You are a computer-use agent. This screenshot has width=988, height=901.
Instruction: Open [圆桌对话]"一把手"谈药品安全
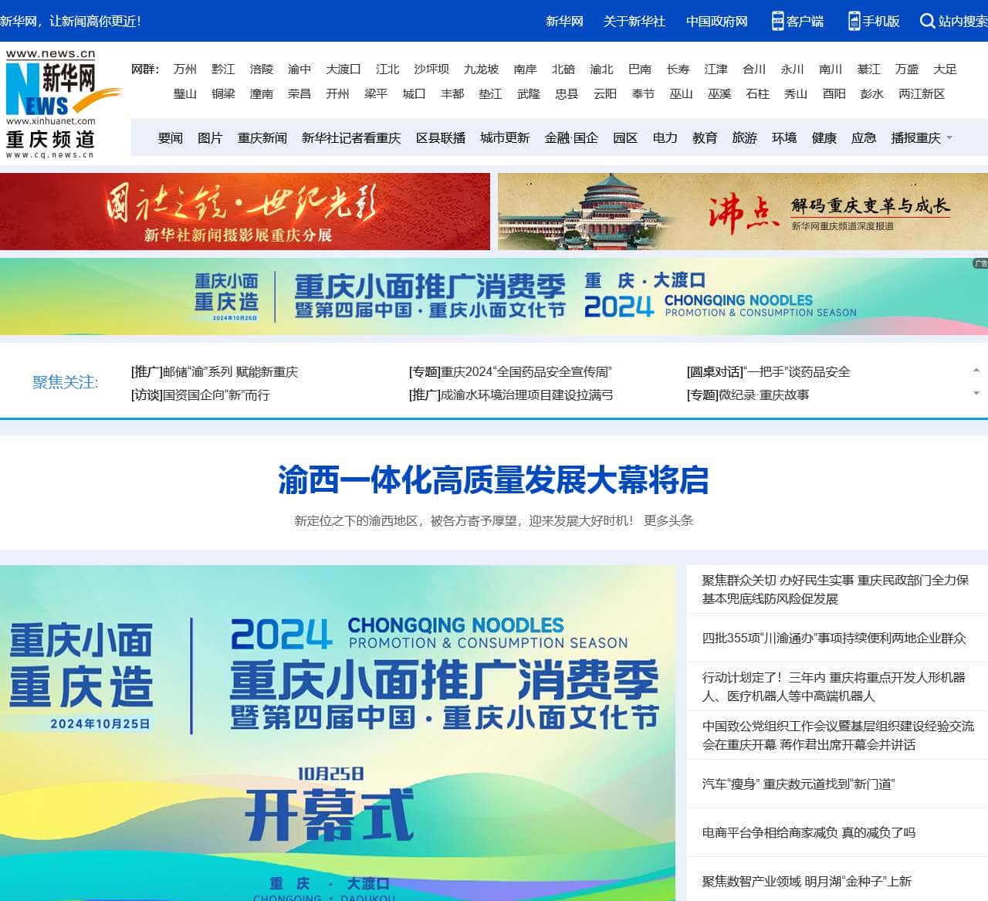click(x=769, y=372)
